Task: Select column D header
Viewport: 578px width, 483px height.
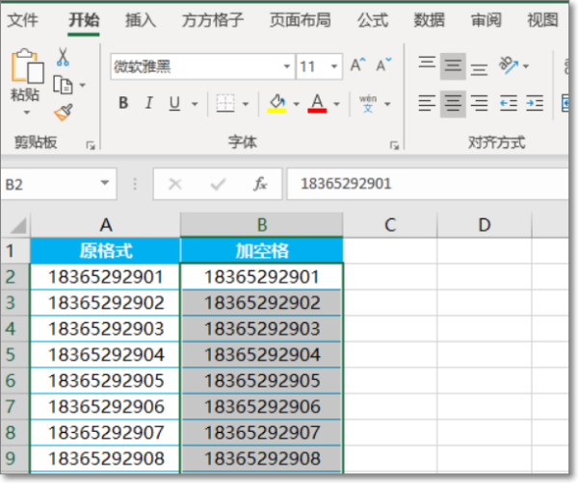Action: pyautogui.click(x=485, y=225)
